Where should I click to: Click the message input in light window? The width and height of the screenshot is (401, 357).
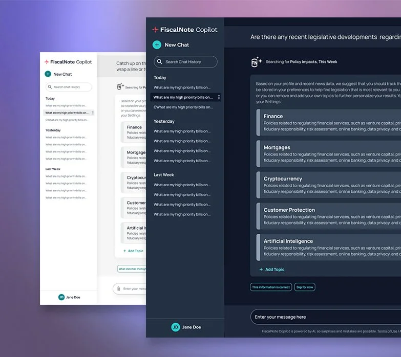tap(130, 289)
